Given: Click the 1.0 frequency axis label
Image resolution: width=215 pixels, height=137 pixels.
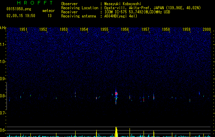Looking at the screenshot, I should [x=3, y=62].
